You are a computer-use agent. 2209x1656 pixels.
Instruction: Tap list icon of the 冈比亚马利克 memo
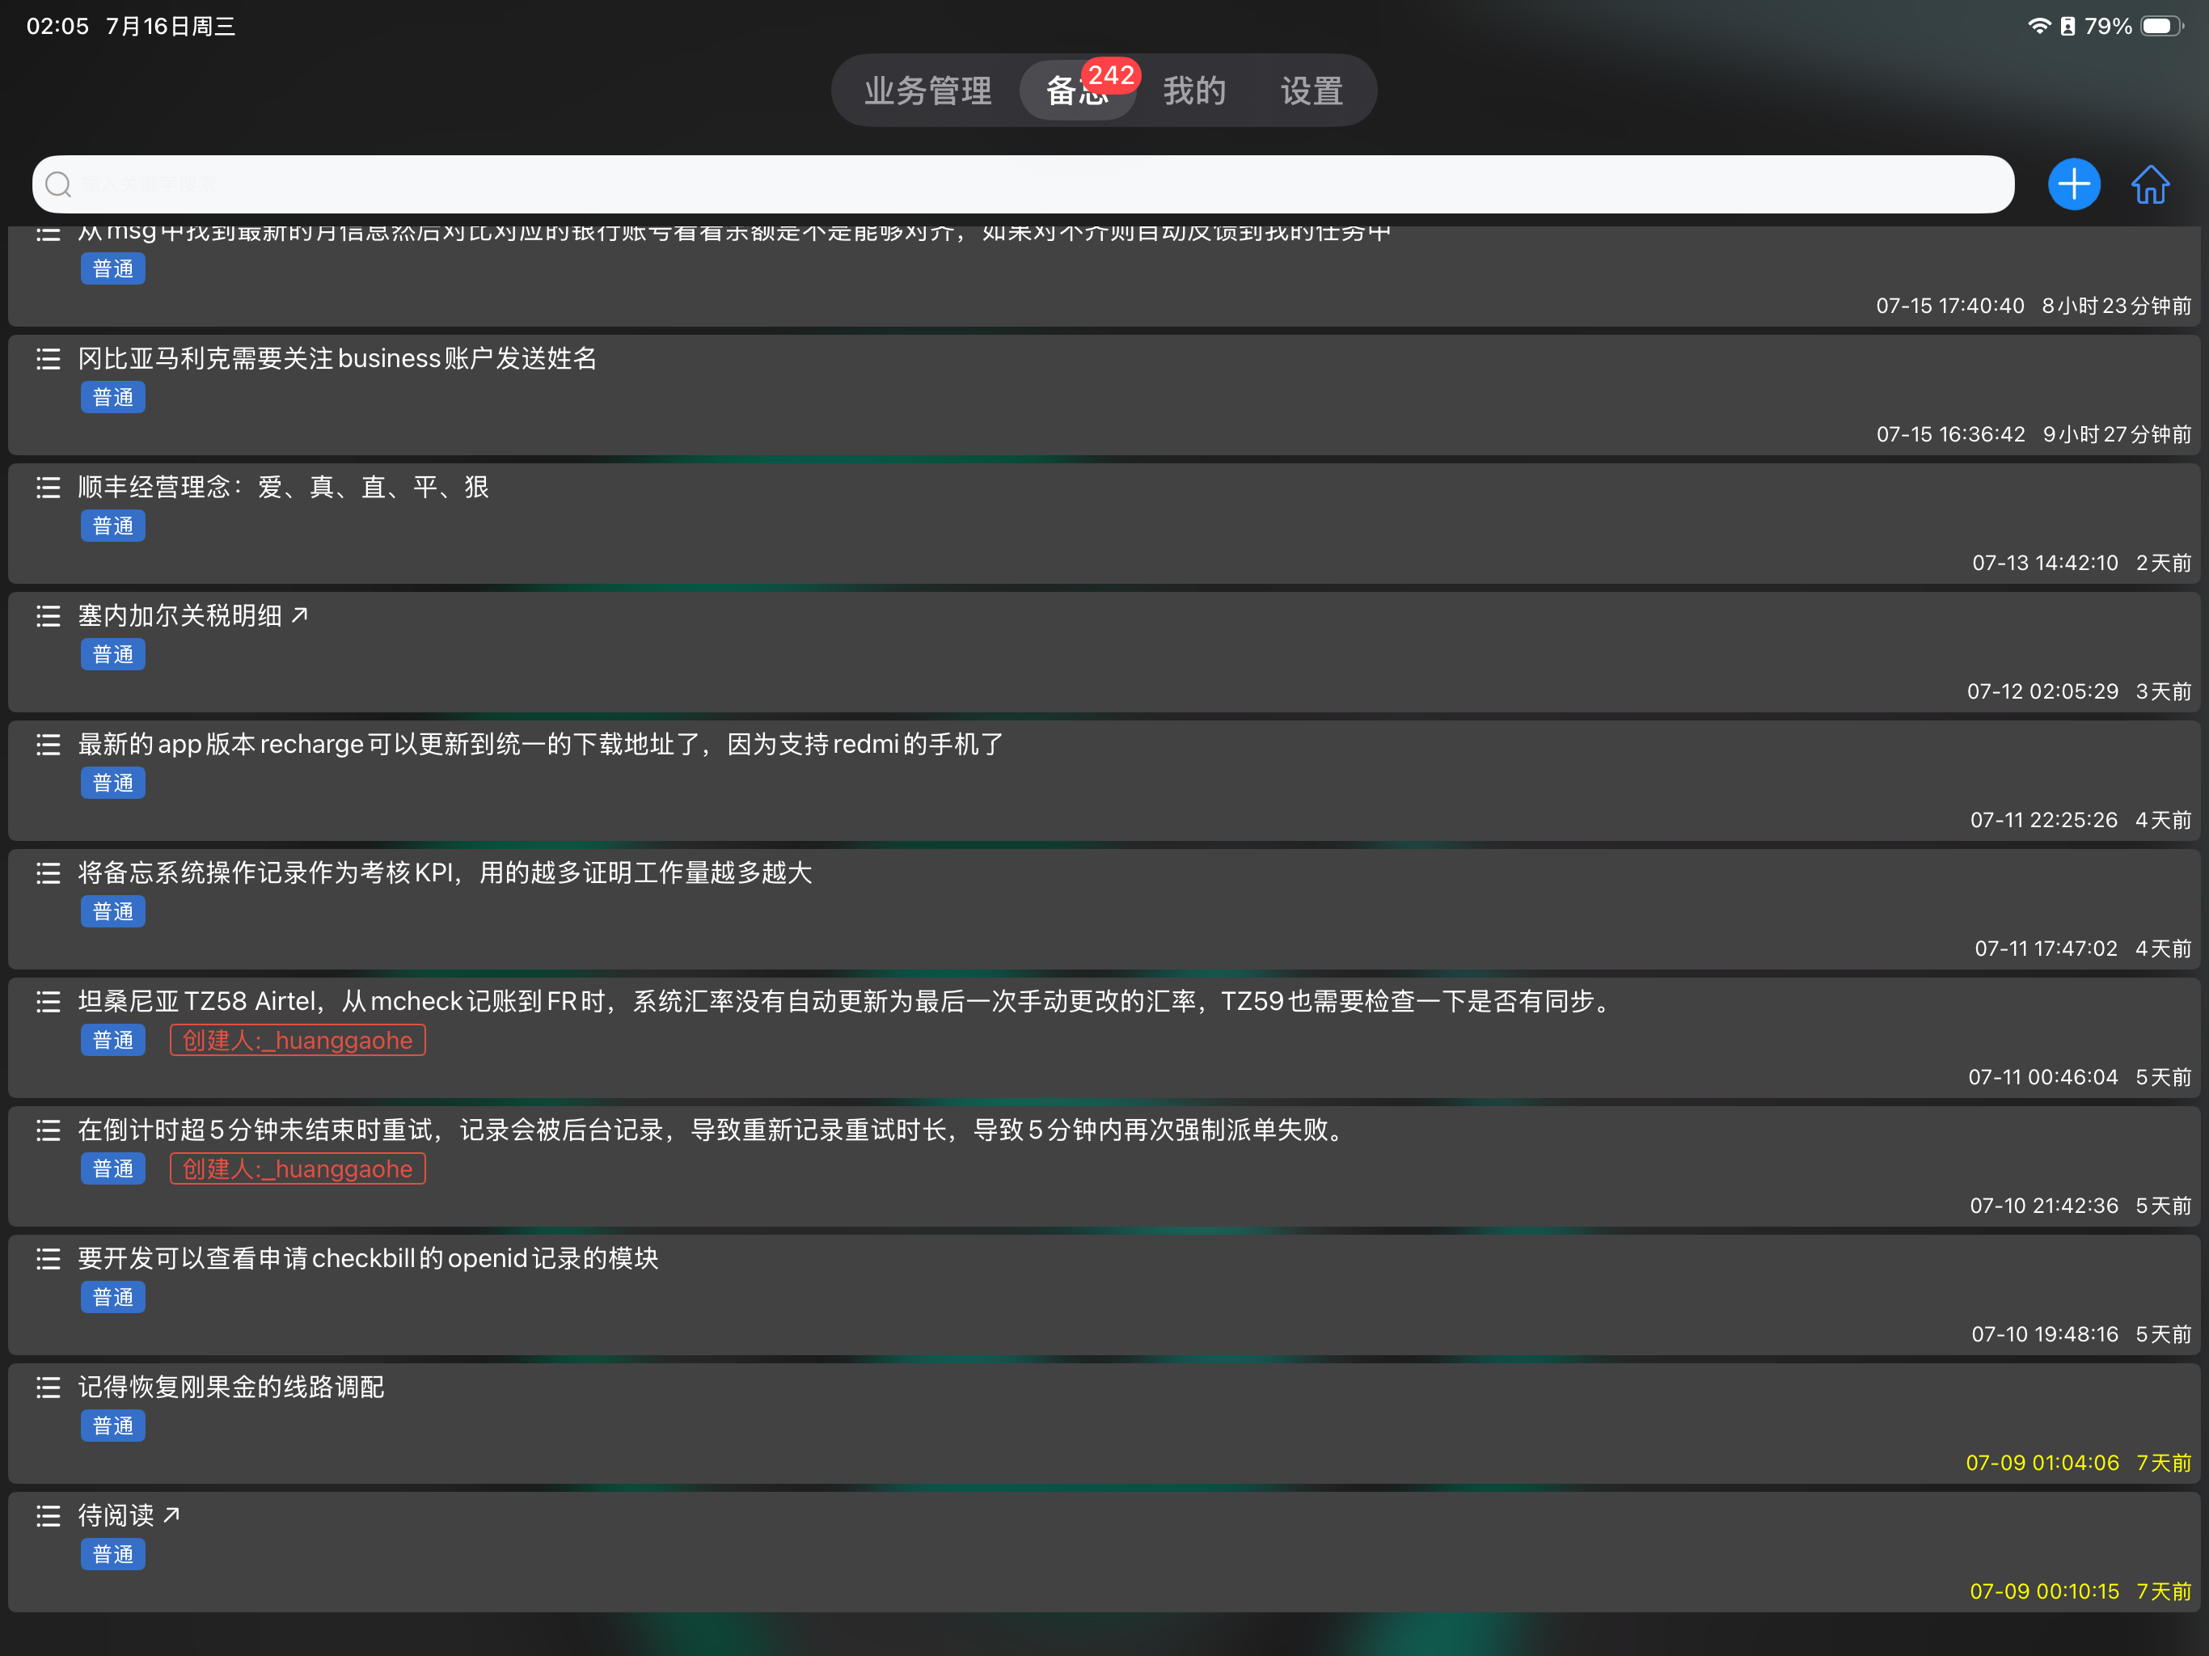(x=48, y=358)
